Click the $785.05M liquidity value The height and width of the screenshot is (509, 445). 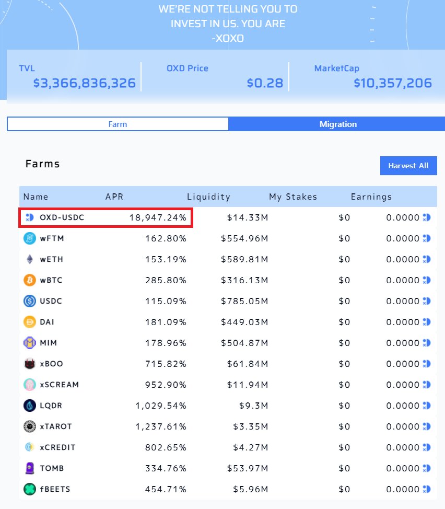pos(244,301)
